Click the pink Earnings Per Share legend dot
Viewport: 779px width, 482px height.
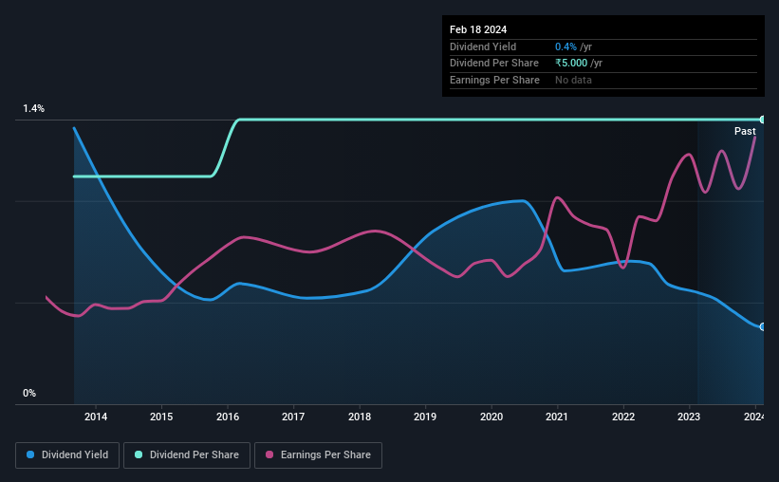click(x=269, y=454)
